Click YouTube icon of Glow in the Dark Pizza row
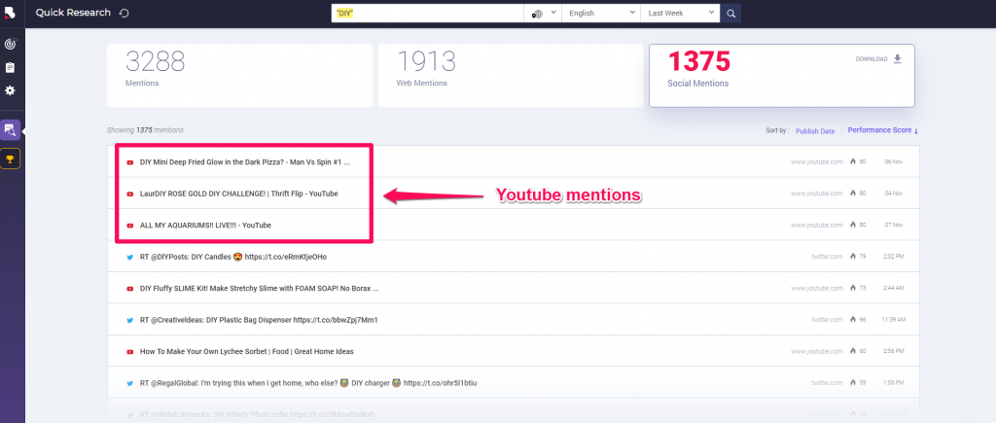Screen dimensions: 996x423 pos(129,162)
